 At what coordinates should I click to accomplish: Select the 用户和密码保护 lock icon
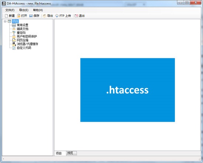[14, 37]
